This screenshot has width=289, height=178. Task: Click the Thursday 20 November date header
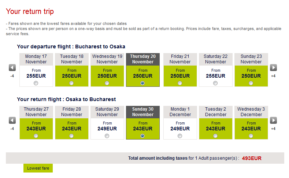(x=143, y=59)
